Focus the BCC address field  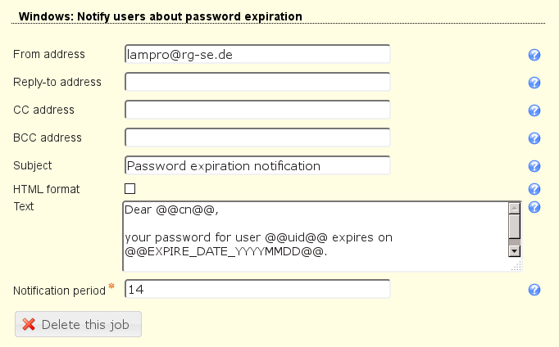257,137
